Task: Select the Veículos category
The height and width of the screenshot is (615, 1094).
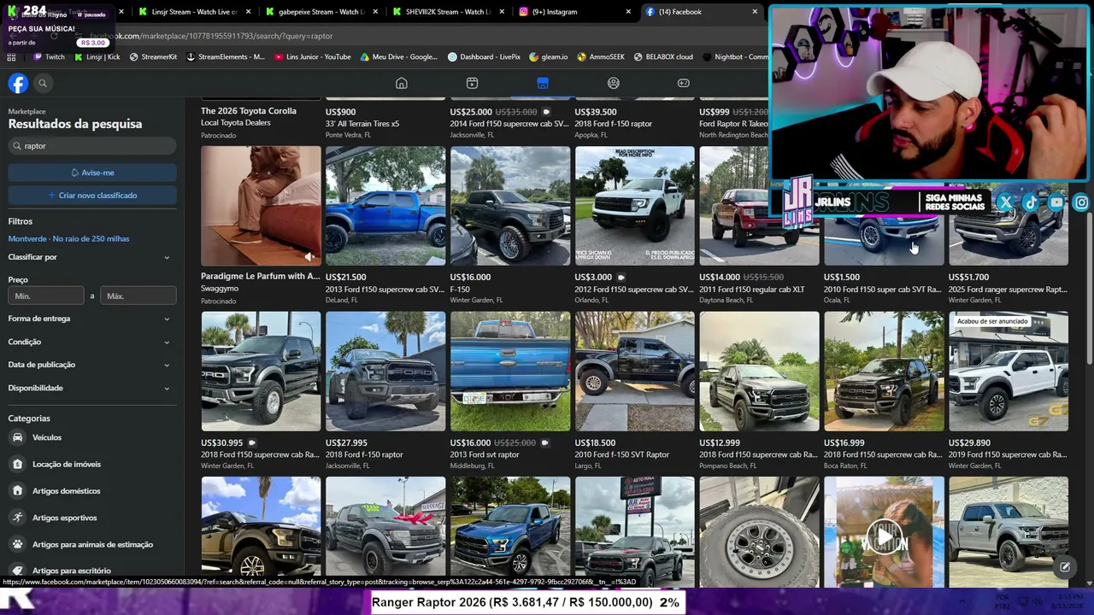Action: pyautogui.click(x=91, y=437)
